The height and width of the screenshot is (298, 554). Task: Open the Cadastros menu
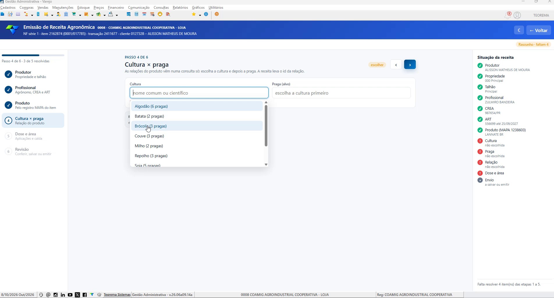point(8,8)
